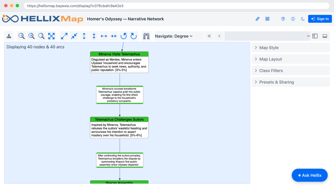
Task: Expand the Presets & Sharing section
Action: (291, 82)
